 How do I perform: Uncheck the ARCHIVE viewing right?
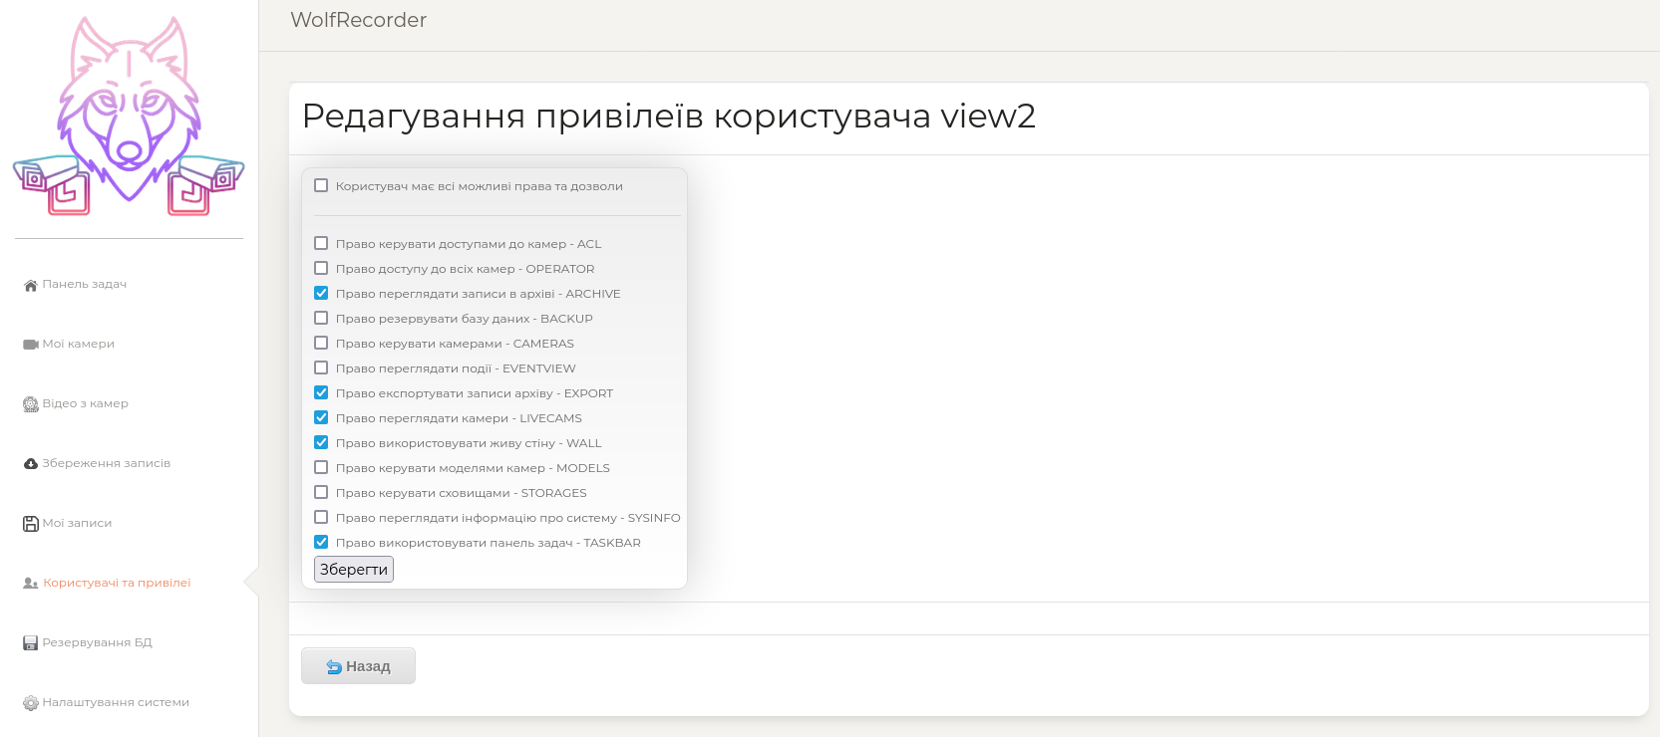321,293
